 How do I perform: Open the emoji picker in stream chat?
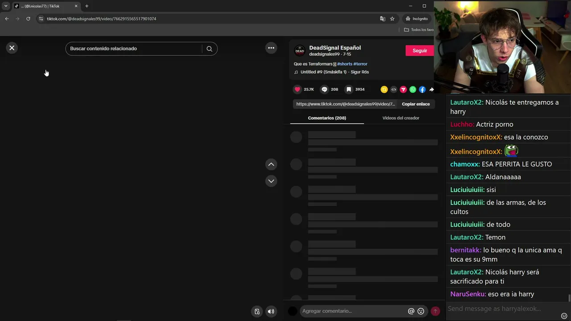[564, 316]
